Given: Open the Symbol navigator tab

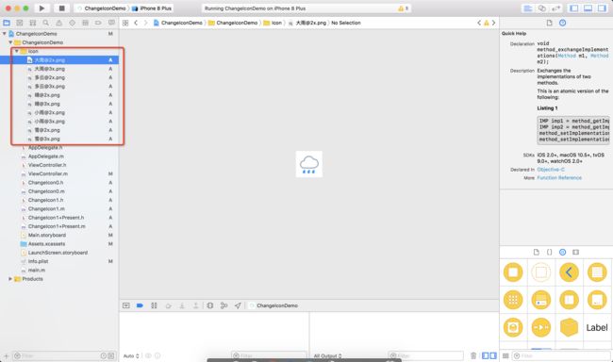Looking at the screenshot, I should [33, 23].
